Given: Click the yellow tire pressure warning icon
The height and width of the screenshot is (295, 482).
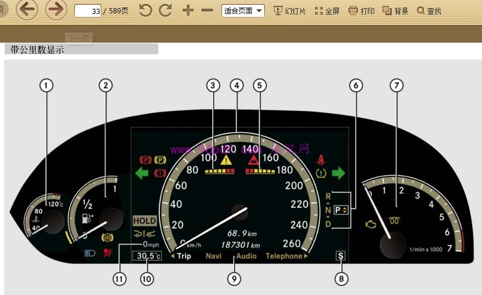Looking at the screenshot, I should [321, 173].
